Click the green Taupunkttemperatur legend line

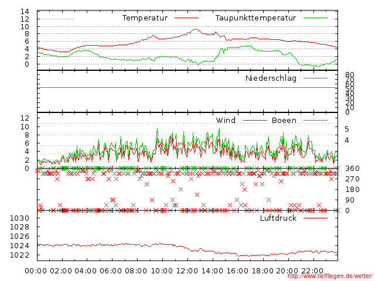tap(315, 18)
